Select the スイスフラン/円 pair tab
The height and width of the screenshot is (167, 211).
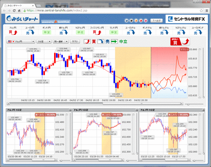tap(97, 30)
